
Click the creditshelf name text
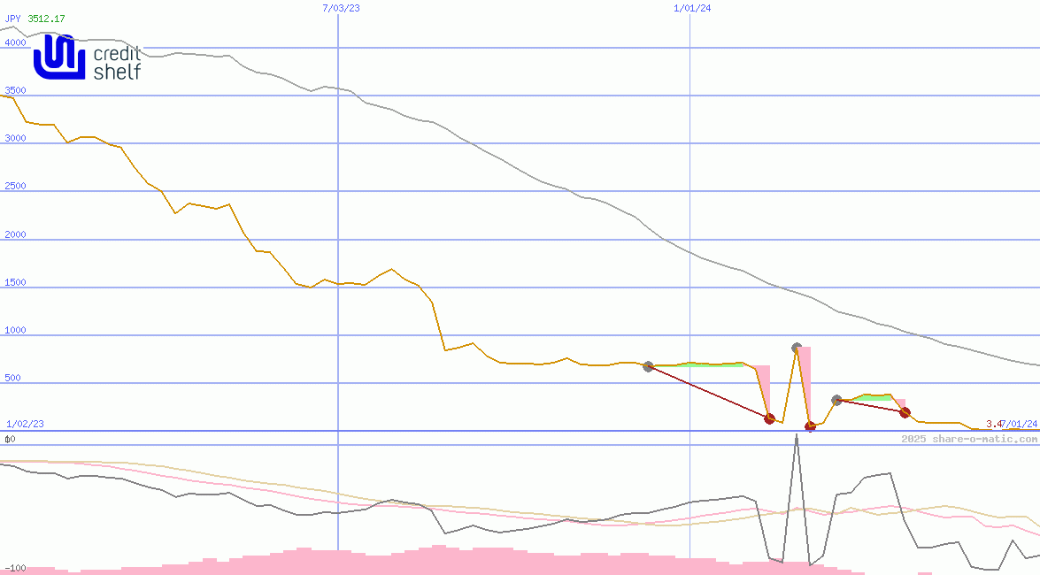point(117,64)
